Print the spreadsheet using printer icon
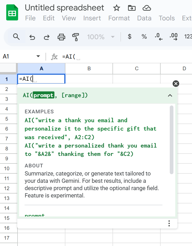This screenshot has height=246, width=192. tap(61, 37)
